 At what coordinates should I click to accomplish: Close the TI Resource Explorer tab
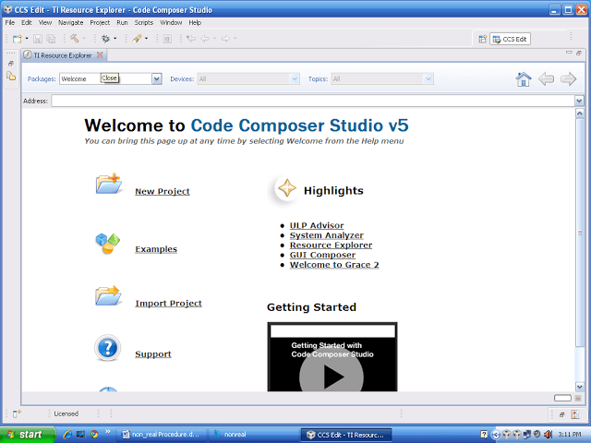tap(100, 55)
